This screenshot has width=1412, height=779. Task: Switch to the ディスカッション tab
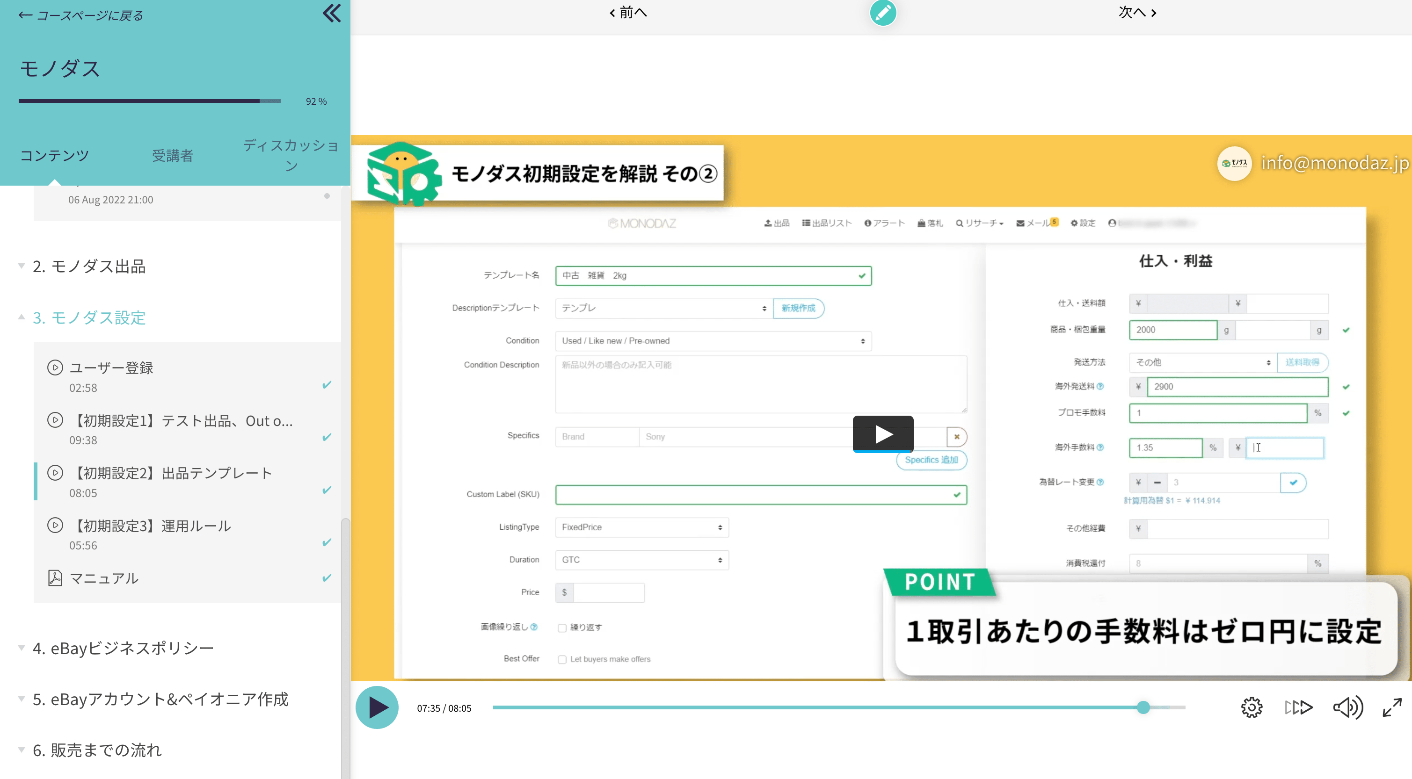tap(291, 155)
